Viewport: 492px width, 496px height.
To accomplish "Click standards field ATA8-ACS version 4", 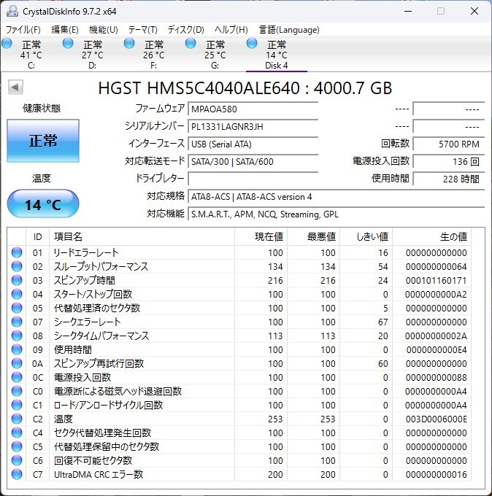I will click(x=337, y=197).
